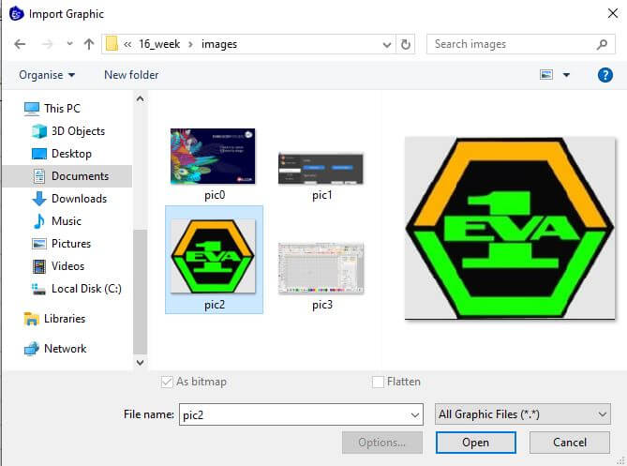The width and height of the screenshot is (627, 466).
Task: Close the Import Graphic dialog
Action: tap(613, 13)
